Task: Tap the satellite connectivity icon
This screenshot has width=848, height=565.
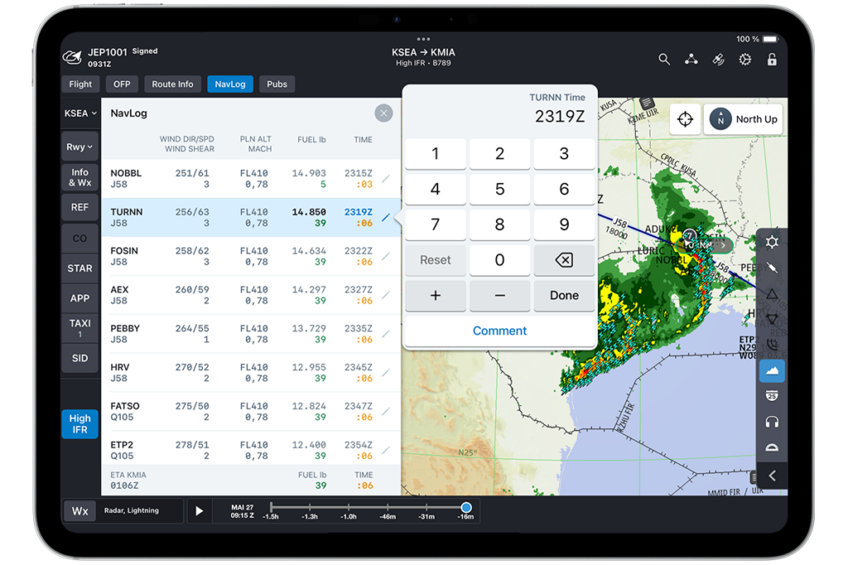Action: (x=718, y=60)
